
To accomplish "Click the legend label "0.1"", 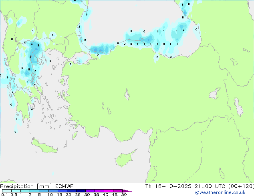I will coord(4,194).
